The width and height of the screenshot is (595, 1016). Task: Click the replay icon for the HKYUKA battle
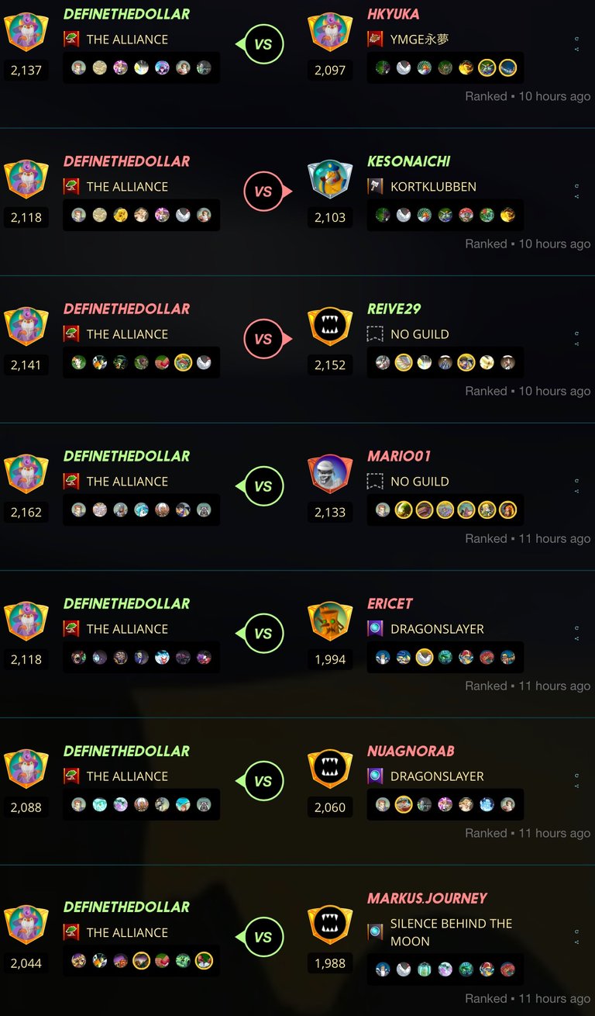(577, 39)
